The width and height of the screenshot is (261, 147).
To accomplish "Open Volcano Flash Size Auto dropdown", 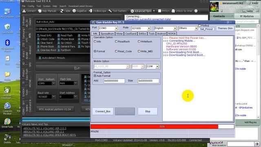I will 75,83.
